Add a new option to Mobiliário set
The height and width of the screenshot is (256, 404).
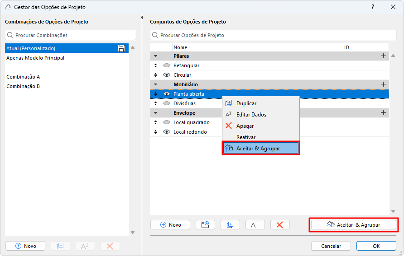[x=383, y=84]
